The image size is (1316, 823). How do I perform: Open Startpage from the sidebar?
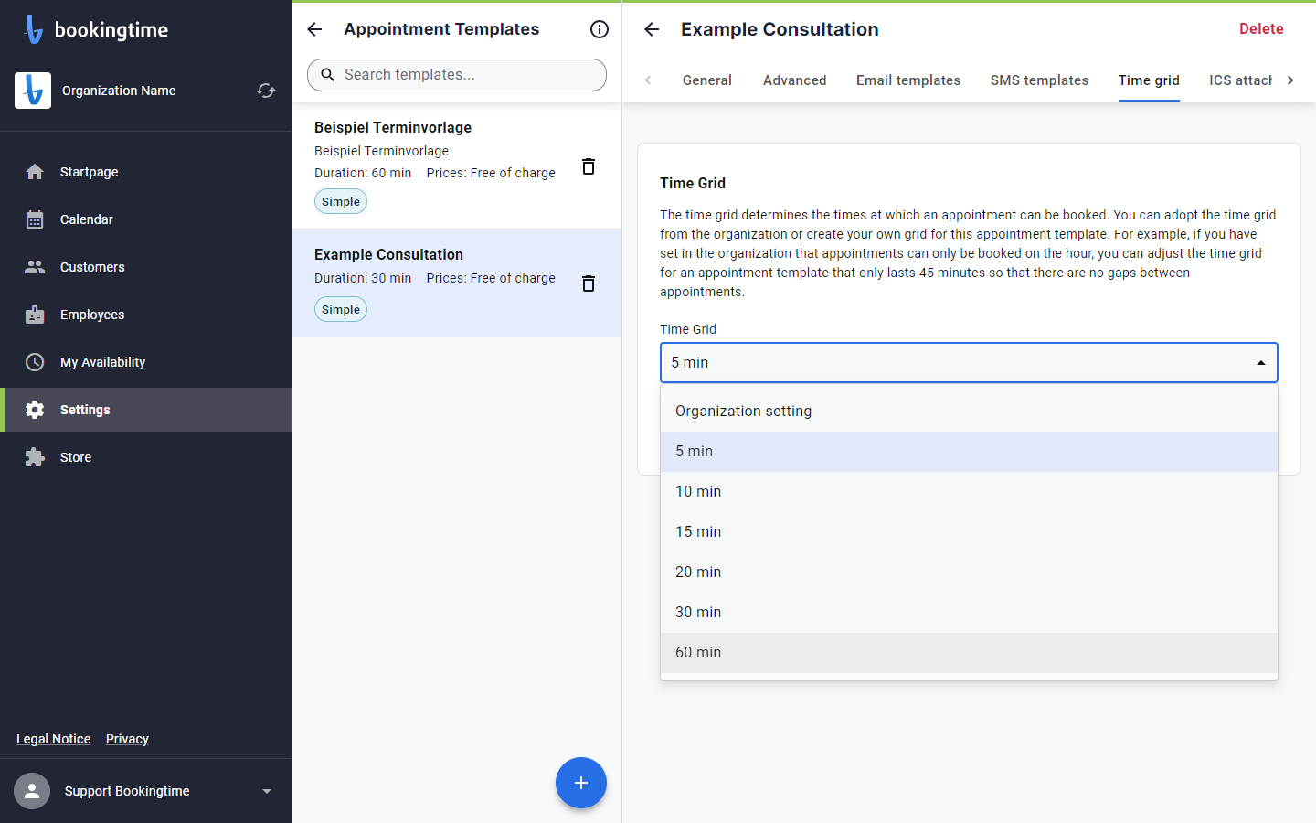[x=146, y=172]
